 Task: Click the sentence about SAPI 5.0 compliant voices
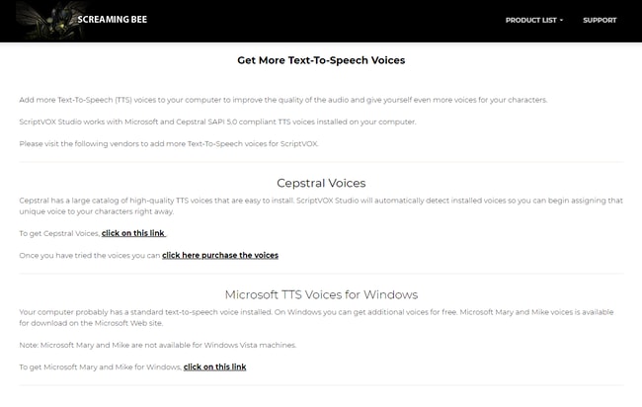[x=217, y=122]
